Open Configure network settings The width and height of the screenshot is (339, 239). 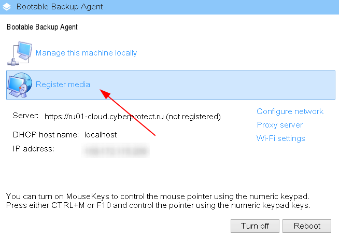pyautogui.click(x=290, y=111)
